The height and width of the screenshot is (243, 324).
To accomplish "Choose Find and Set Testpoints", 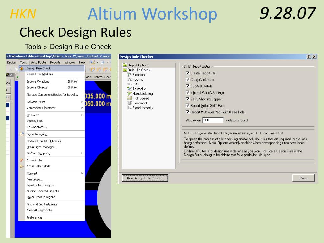I will (52, 204).
